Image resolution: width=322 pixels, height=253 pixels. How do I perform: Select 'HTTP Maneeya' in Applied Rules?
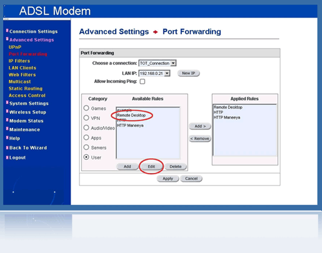click(227, 117)
